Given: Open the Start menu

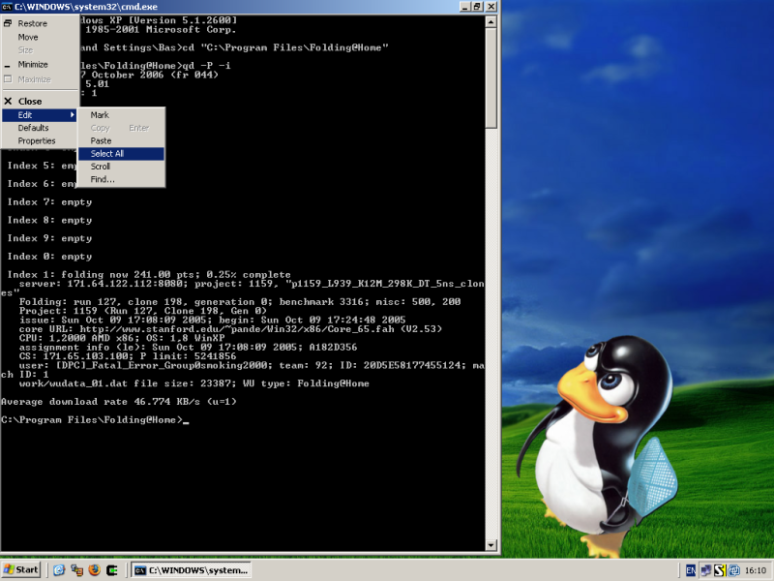Looking at the screenshot, I should click(x=20, y=570).
